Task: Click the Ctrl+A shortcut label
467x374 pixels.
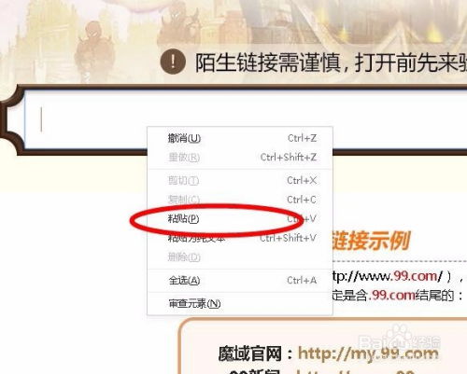Action: (302, 281)
